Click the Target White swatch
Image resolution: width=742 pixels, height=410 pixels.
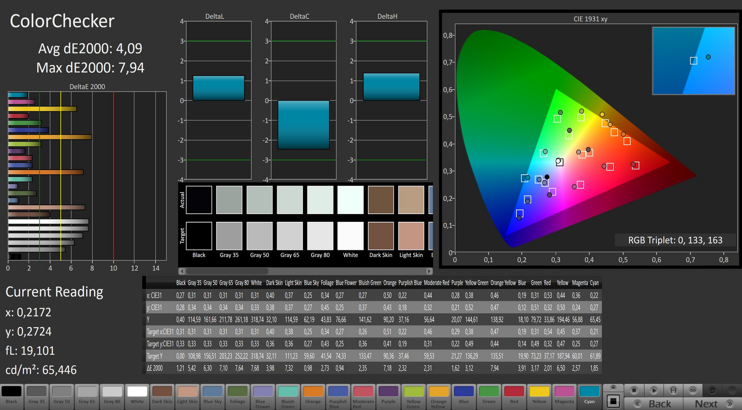point(351,236)
